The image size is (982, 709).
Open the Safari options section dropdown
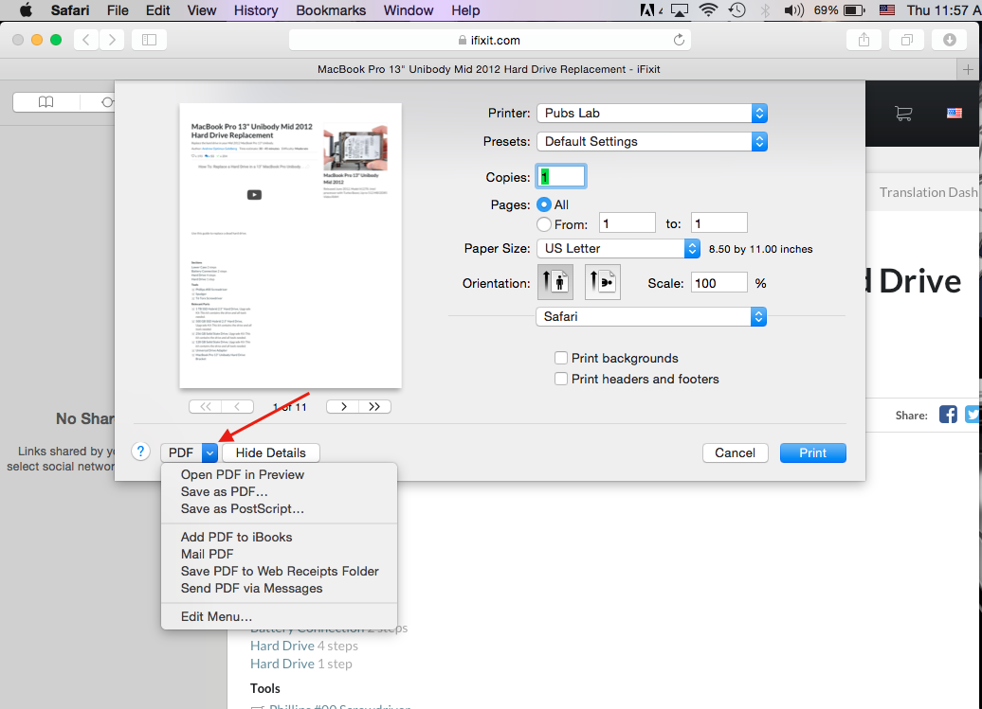651,316
